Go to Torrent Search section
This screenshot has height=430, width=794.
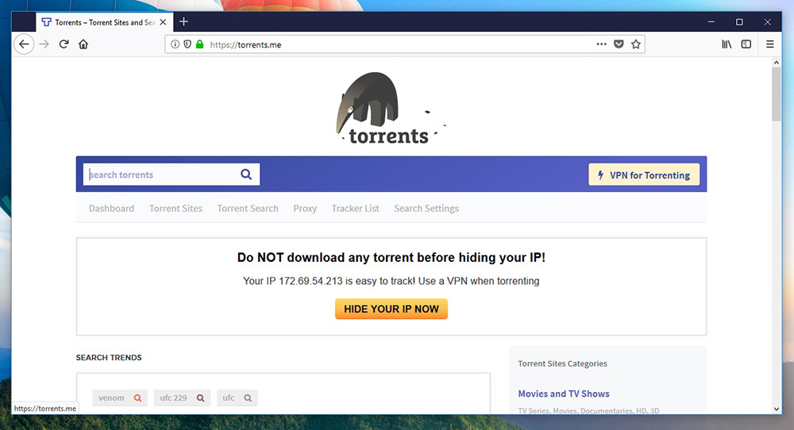(x=248, y=209)
